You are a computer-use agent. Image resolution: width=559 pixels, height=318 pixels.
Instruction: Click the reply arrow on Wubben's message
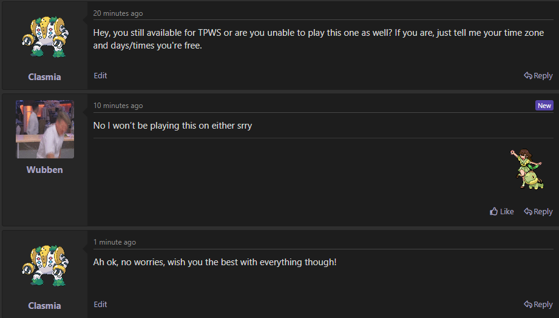[528, 211]
